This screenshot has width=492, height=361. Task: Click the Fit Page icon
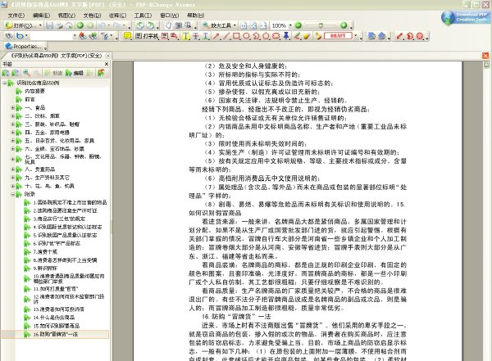tap(253, 25)
